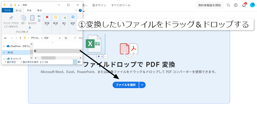The width and height of the screenshot is (257, 114).
Task: Switch to details view icon in status bar
Action: click(x=75, y=62)
